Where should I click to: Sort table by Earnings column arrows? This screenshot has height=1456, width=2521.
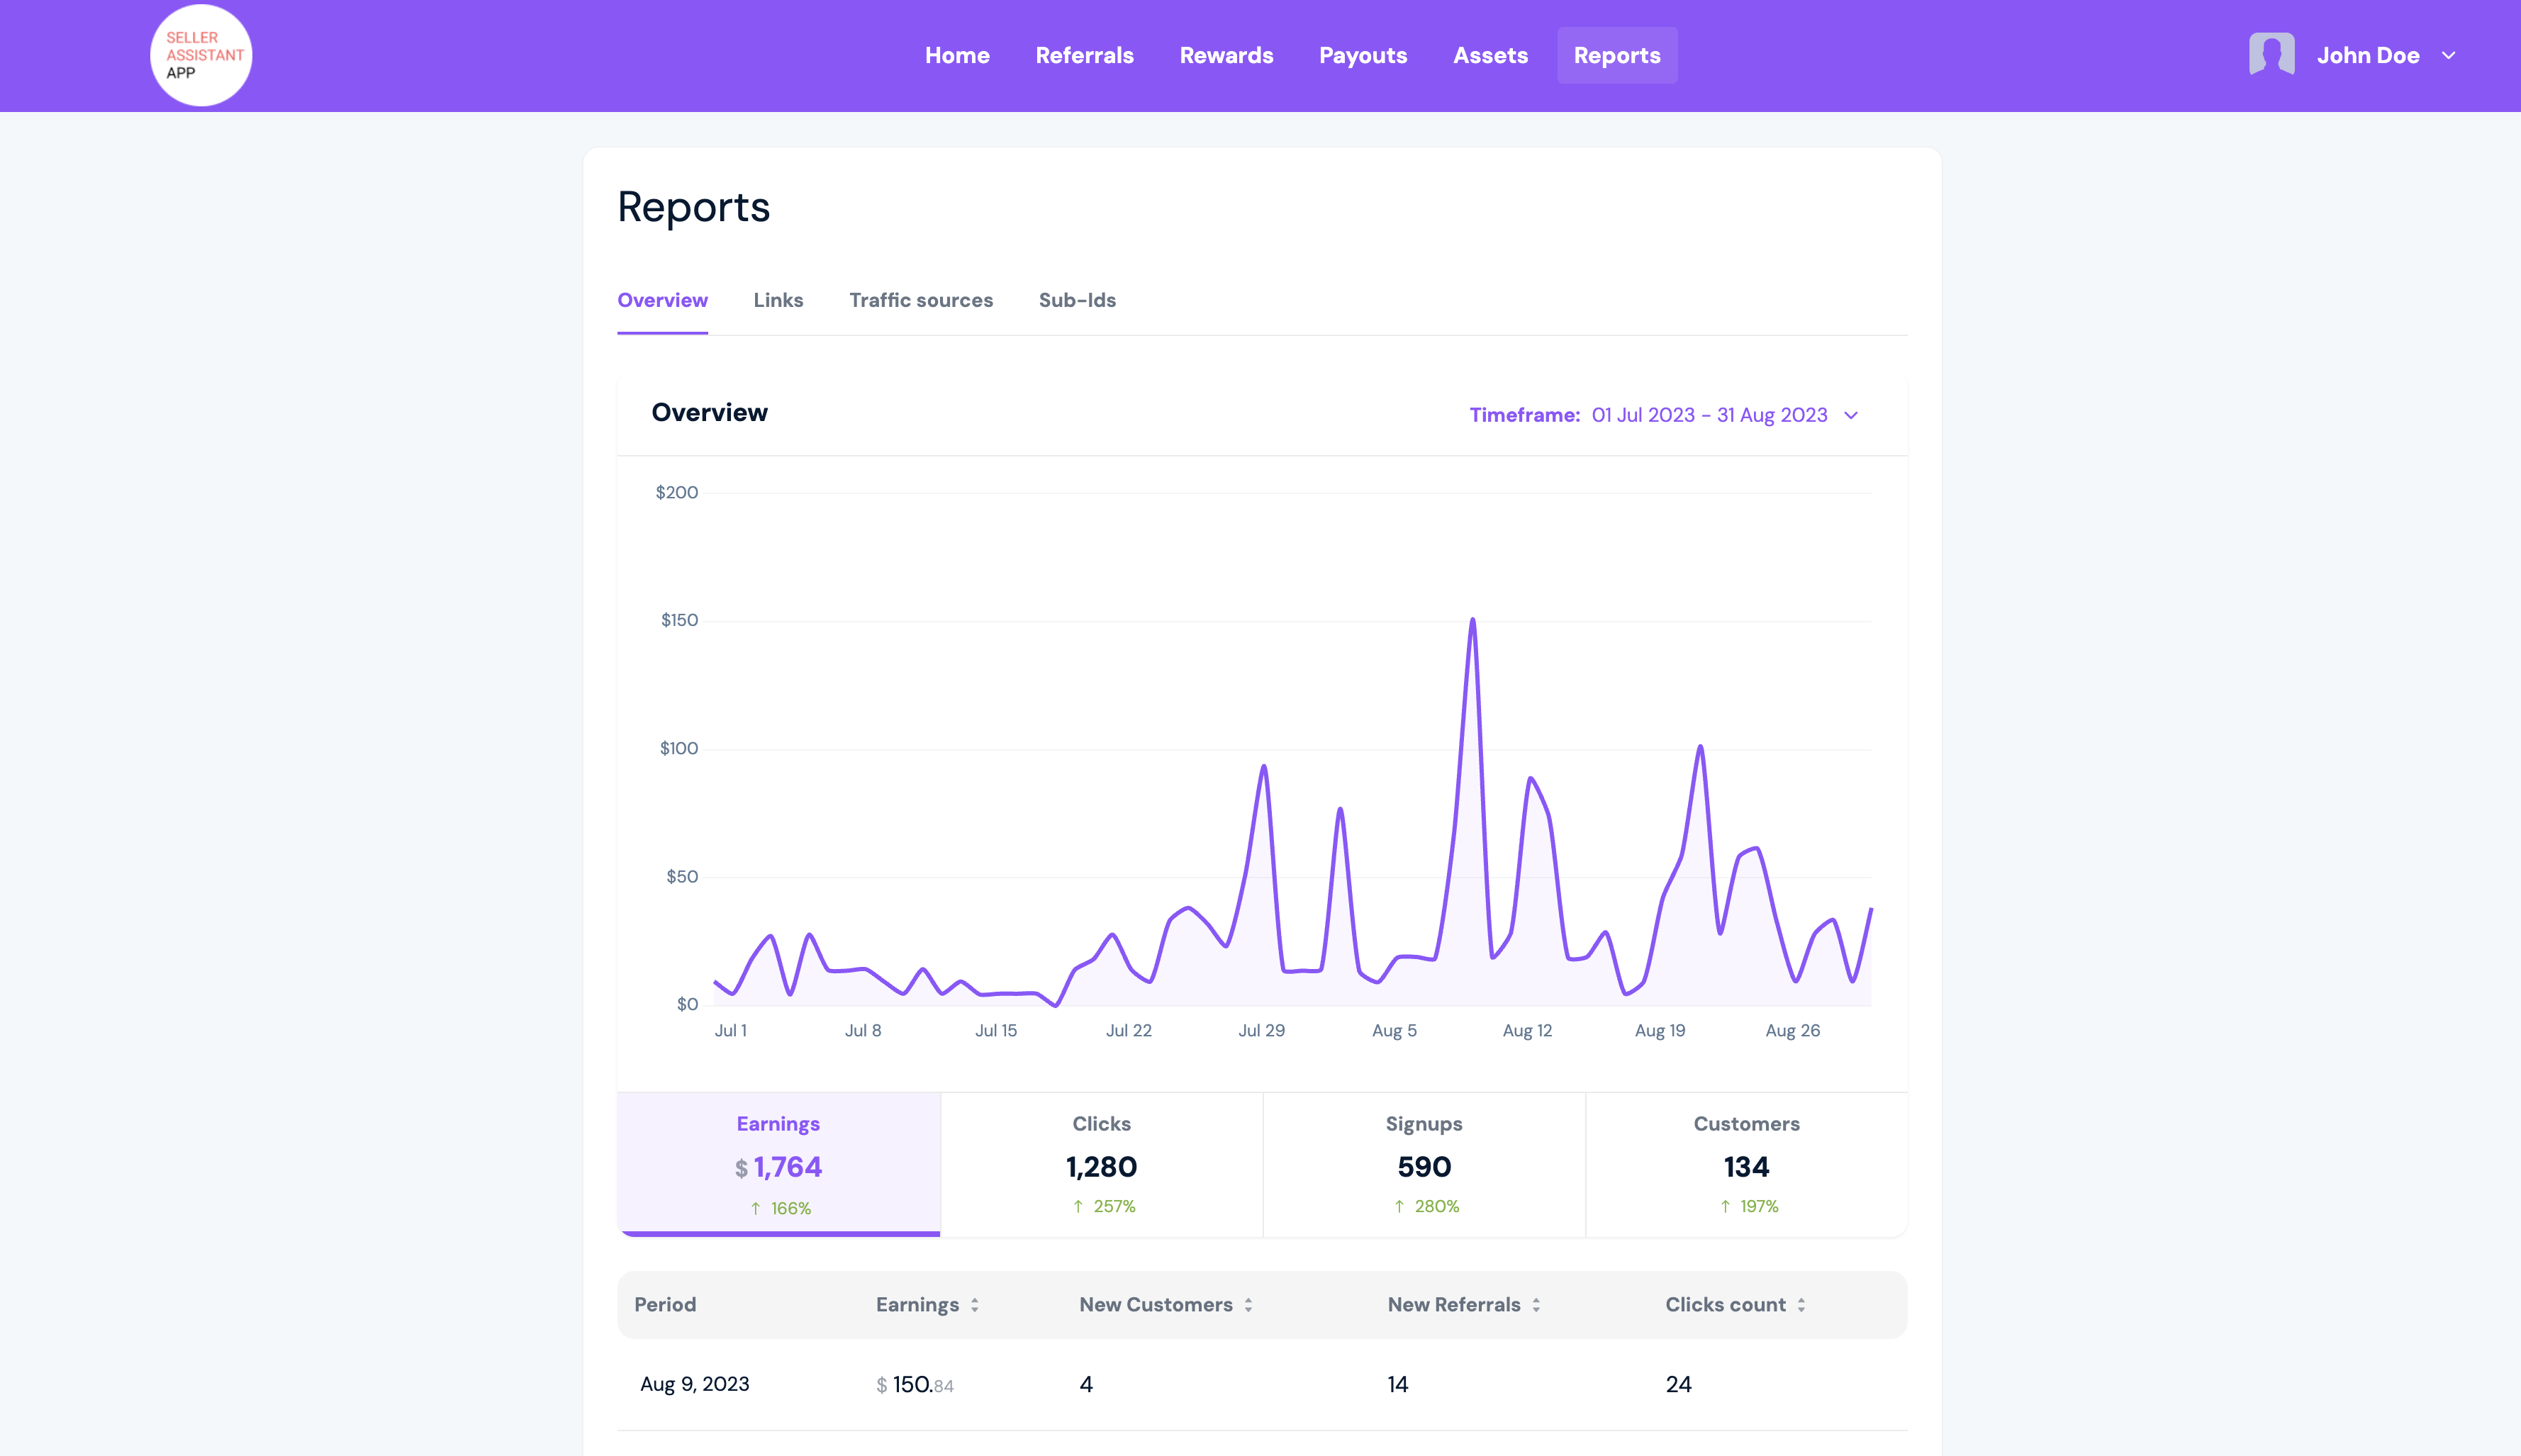[975, 1304]
